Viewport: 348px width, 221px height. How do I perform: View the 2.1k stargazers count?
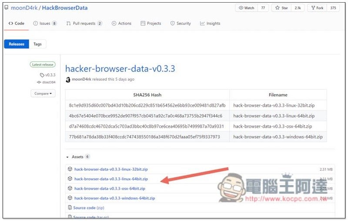pyautogui.click(x=298, y=8)
